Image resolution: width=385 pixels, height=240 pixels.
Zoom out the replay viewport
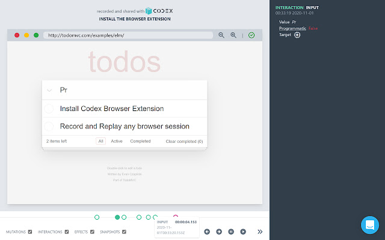point(221,35)
